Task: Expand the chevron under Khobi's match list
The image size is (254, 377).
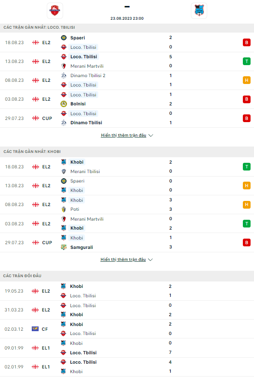Action: point(151,259)
